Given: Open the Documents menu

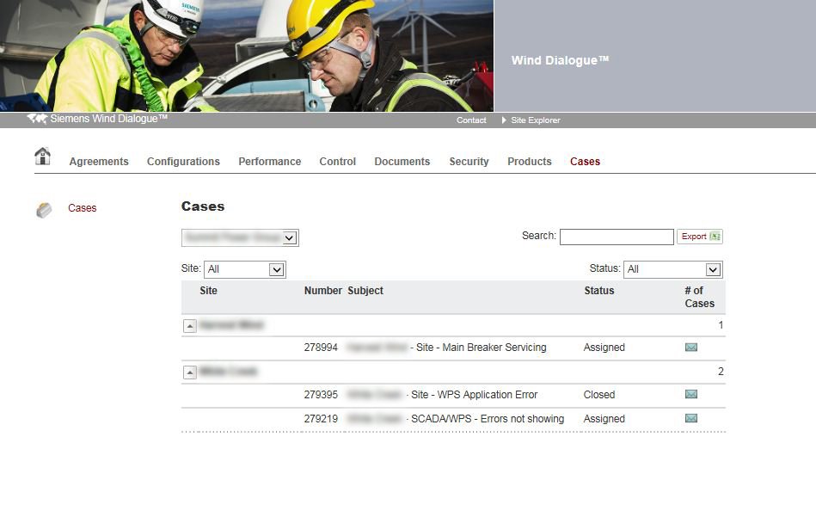Looking at the screenshot, I should tap(402, 162).
